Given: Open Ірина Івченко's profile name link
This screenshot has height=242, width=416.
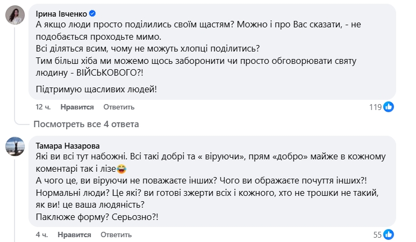Looking at the screenshot, I should (x=60, y=12).
